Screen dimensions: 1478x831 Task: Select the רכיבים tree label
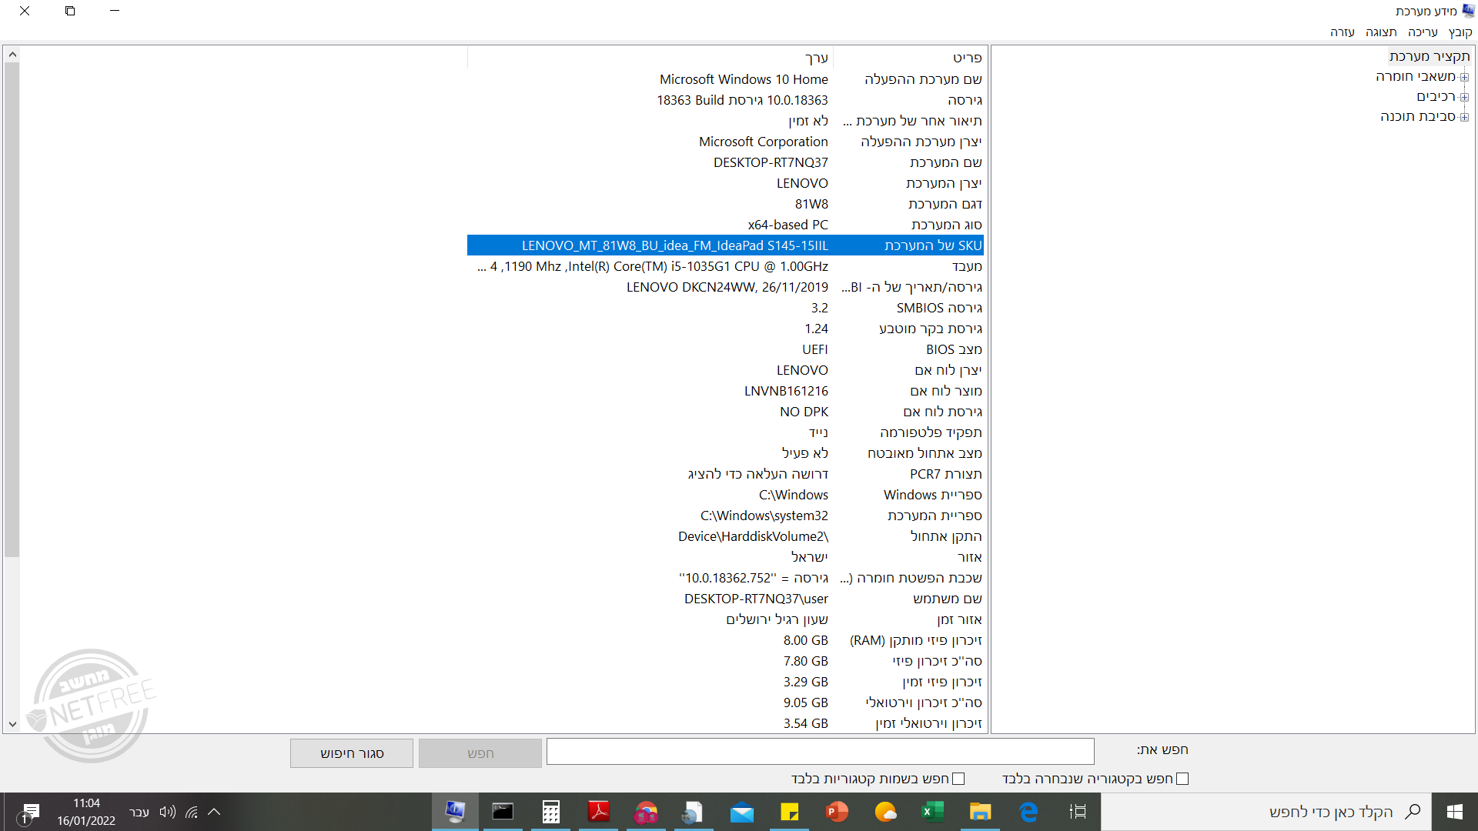coord(1436,96)
